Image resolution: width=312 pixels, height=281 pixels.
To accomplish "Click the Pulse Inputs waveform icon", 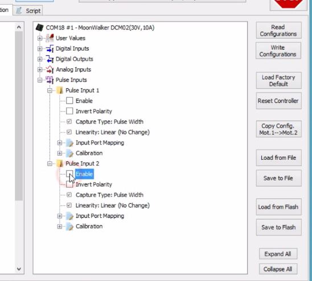I will (x=50, y=80).
